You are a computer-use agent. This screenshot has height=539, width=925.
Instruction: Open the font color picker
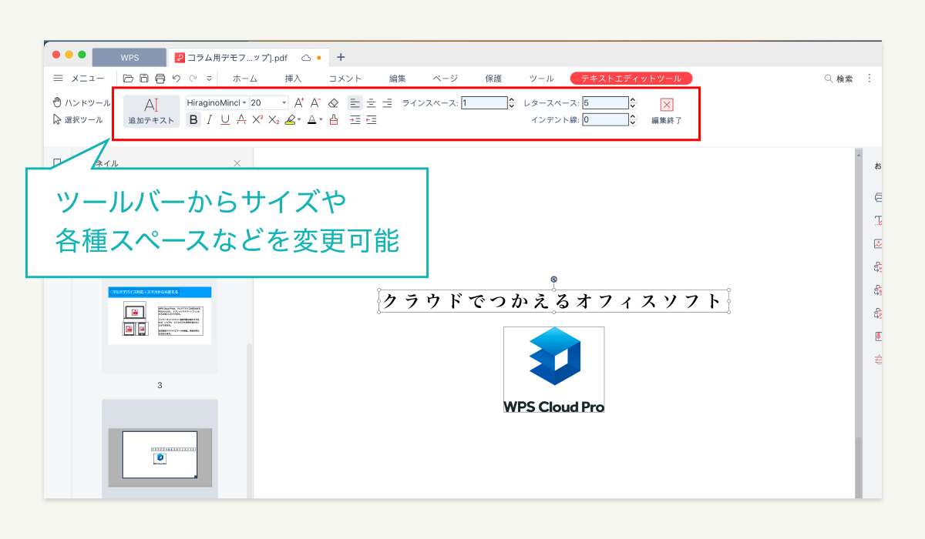point(311,119)
